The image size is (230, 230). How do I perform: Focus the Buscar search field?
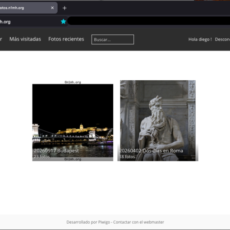point(113,40)
